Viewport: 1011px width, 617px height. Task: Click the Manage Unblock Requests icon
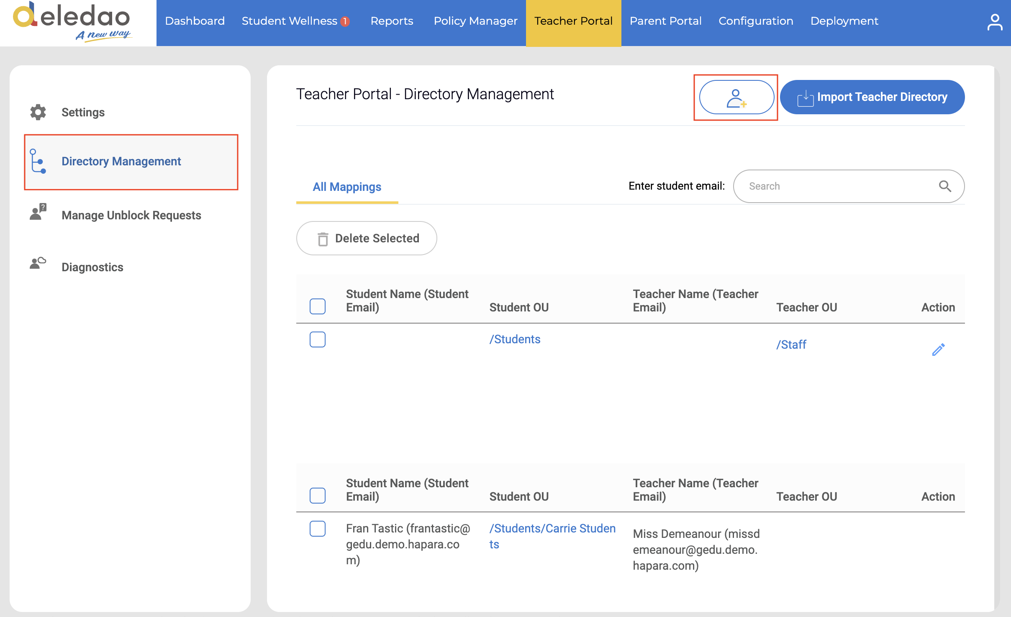[x=38, y=212]
